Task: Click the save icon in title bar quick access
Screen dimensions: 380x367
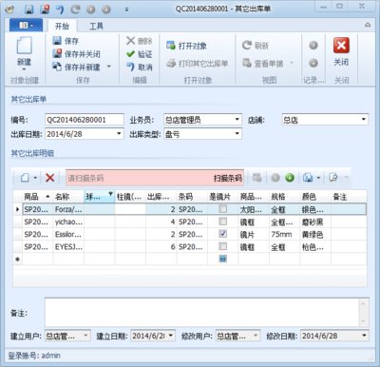Action: click(29, 10)
